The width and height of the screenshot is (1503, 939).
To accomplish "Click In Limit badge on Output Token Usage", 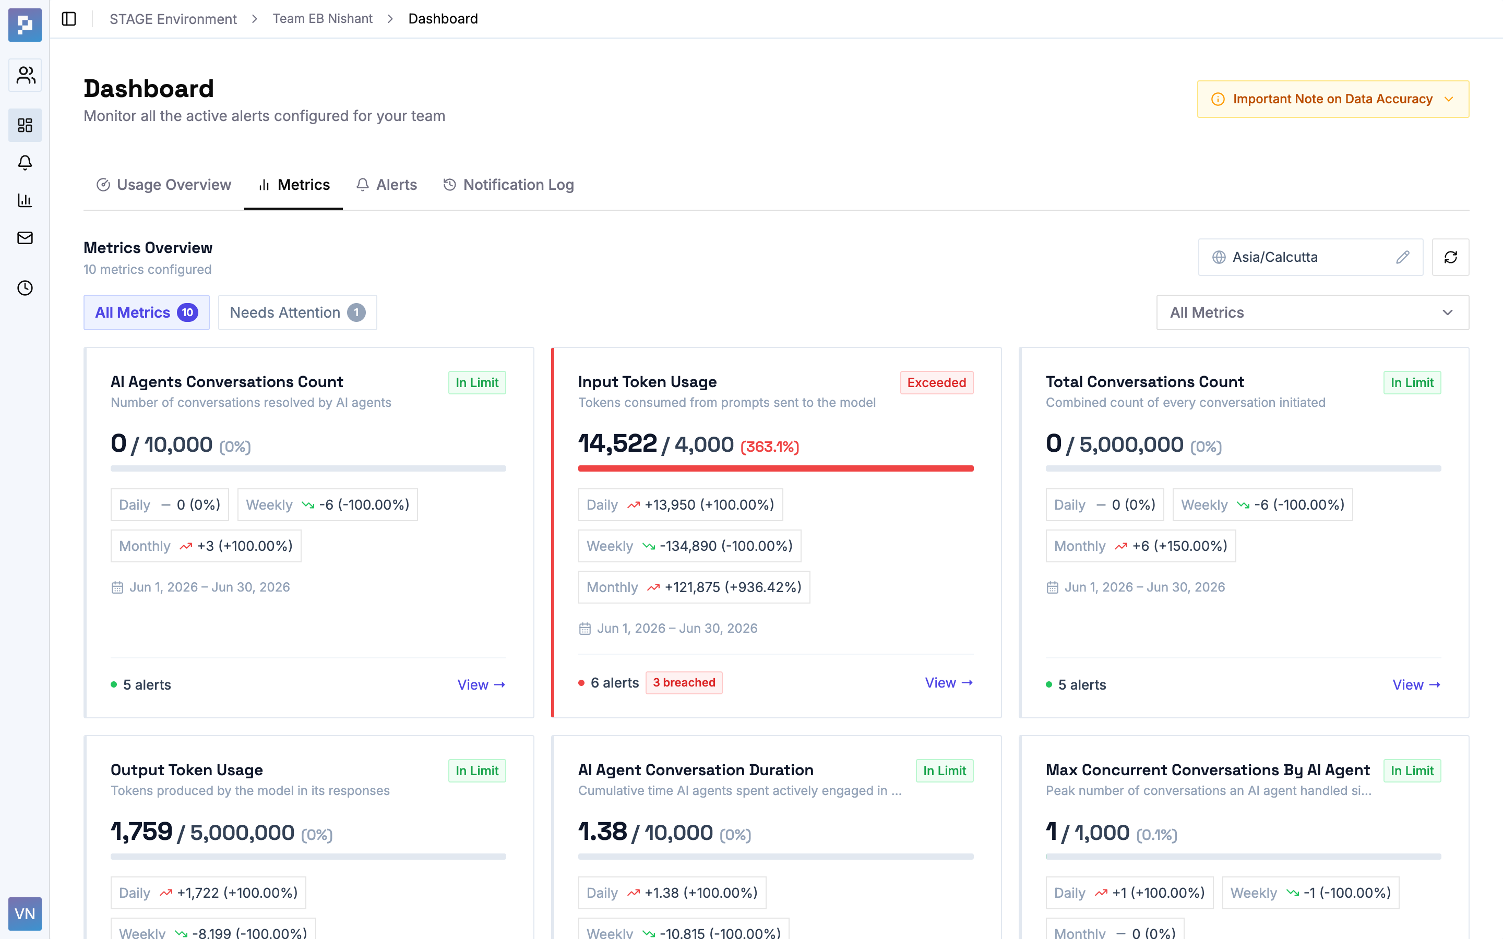I will click(x=477, y=771).
